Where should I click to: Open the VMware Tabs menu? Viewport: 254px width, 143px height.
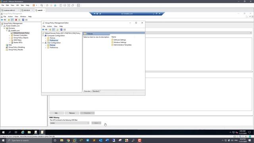[x=22, y=5]
